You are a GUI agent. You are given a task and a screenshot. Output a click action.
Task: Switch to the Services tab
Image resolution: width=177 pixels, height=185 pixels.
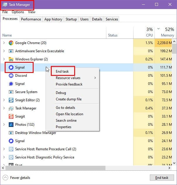[112, 19]
